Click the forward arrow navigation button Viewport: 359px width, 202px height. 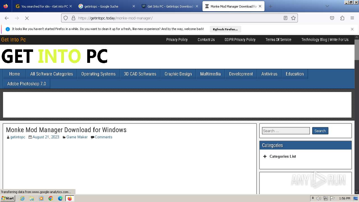[x=17, y=18]
